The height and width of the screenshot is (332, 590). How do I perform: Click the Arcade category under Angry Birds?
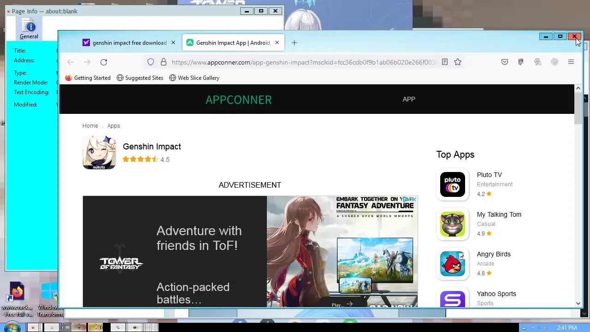486,264
